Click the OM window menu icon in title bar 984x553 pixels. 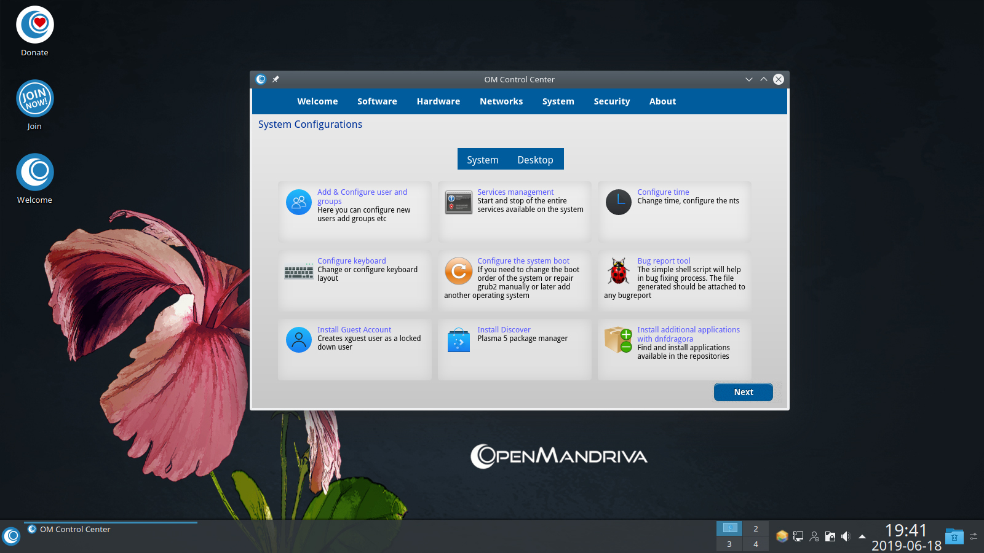tap(261, 79)
